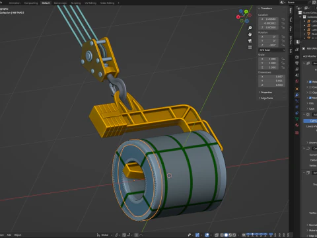Click the Catmull-Clark subdivision type button
Viewport: 317px width, 238px height.
point(310,121)
